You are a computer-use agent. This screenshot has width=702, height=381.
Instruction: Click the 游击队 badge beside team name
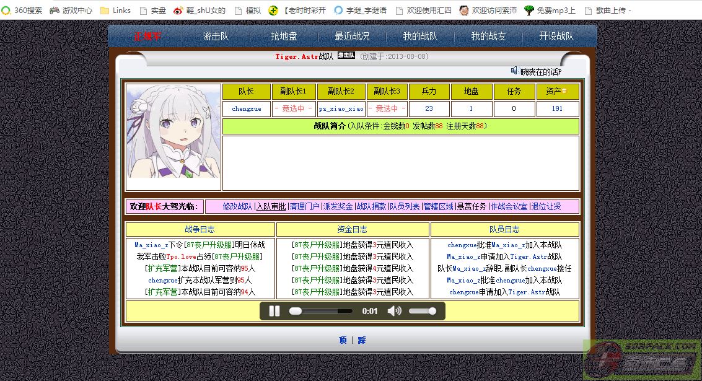click(346, 56)
